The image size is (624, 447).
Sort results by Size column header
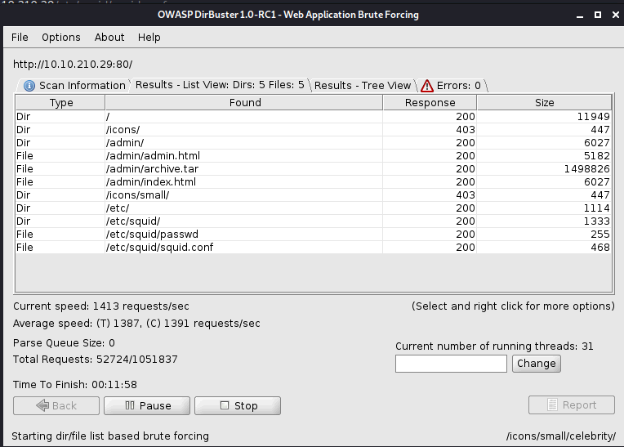[x=544, y=103]
